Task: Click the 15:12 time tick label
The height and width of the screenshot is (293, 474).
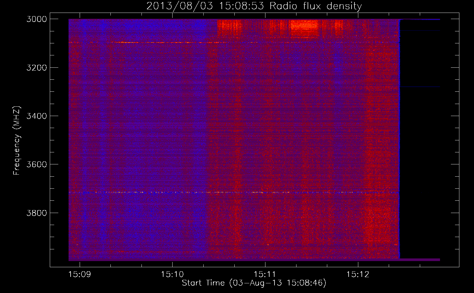Action: pyautogui.click(x=358, y=274)
